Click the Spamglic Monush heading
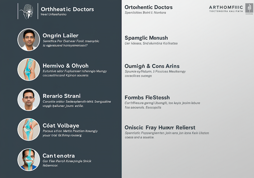This screenshot has width=254, height=178. 146,38
